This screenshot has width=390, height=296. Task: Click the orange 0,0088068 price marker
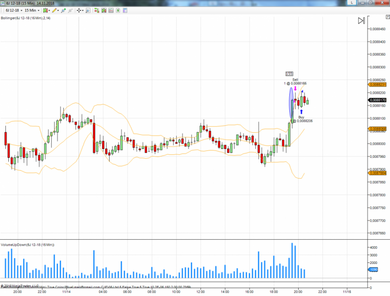[x=377, y=129]
